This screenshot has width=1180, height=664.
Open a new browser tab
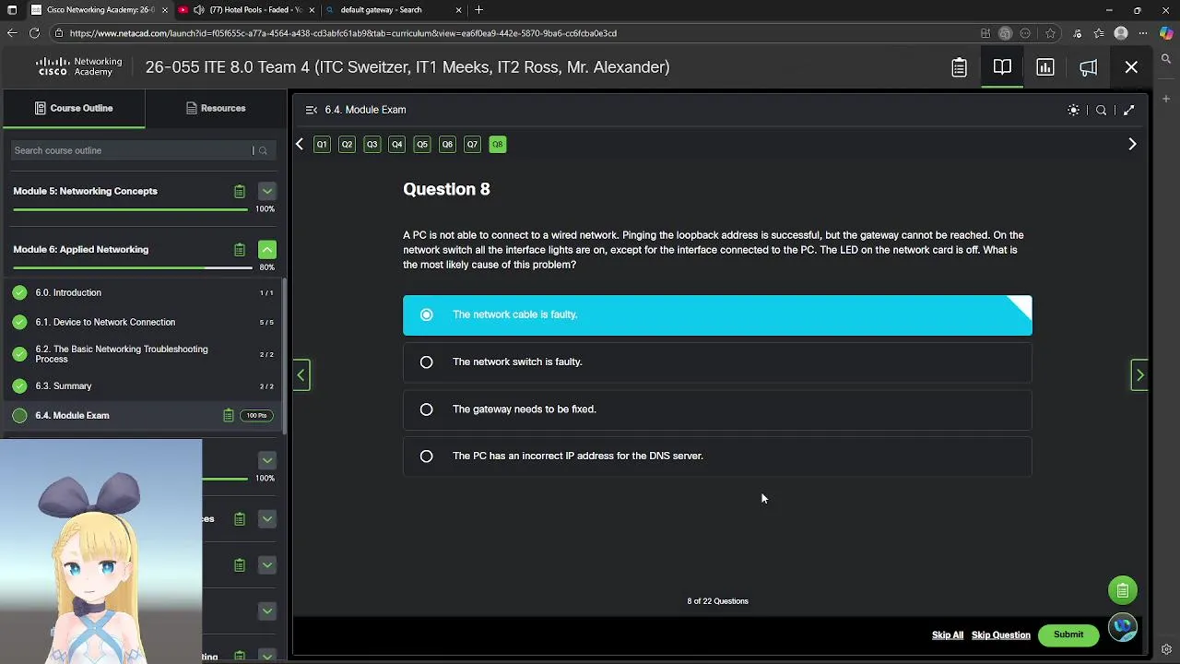[x=478, y=10]
